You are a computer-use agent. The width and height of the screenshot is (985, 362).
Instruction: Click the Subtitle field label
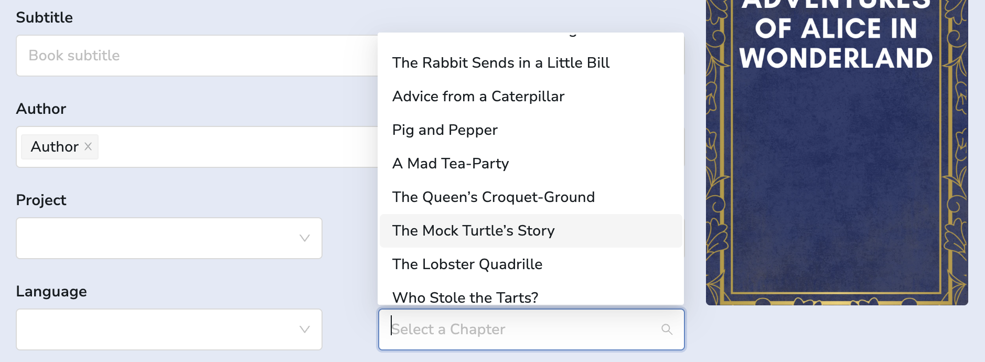(45, 18)
